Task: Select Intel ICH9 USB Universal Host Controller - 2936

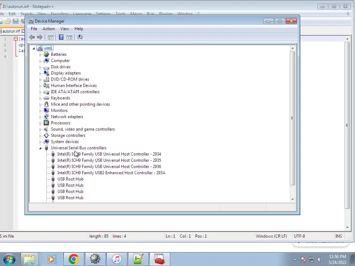Action: 109,167
